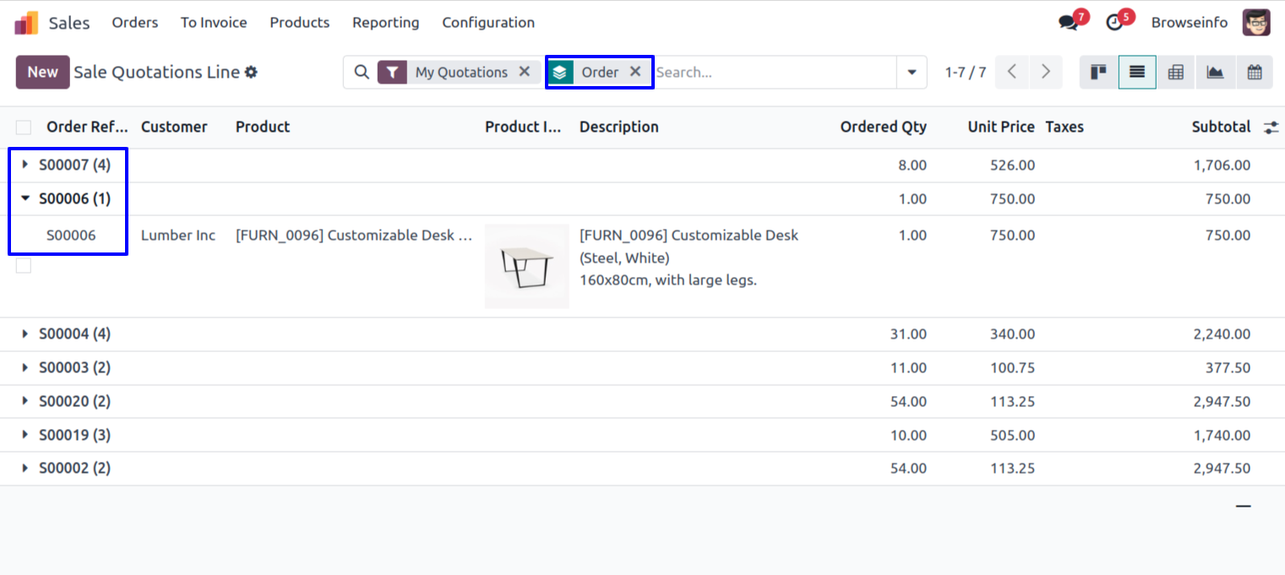Open optional columns adjust icon
1285x575 pixels.
pyautogui.click(x=1271, y=127)
